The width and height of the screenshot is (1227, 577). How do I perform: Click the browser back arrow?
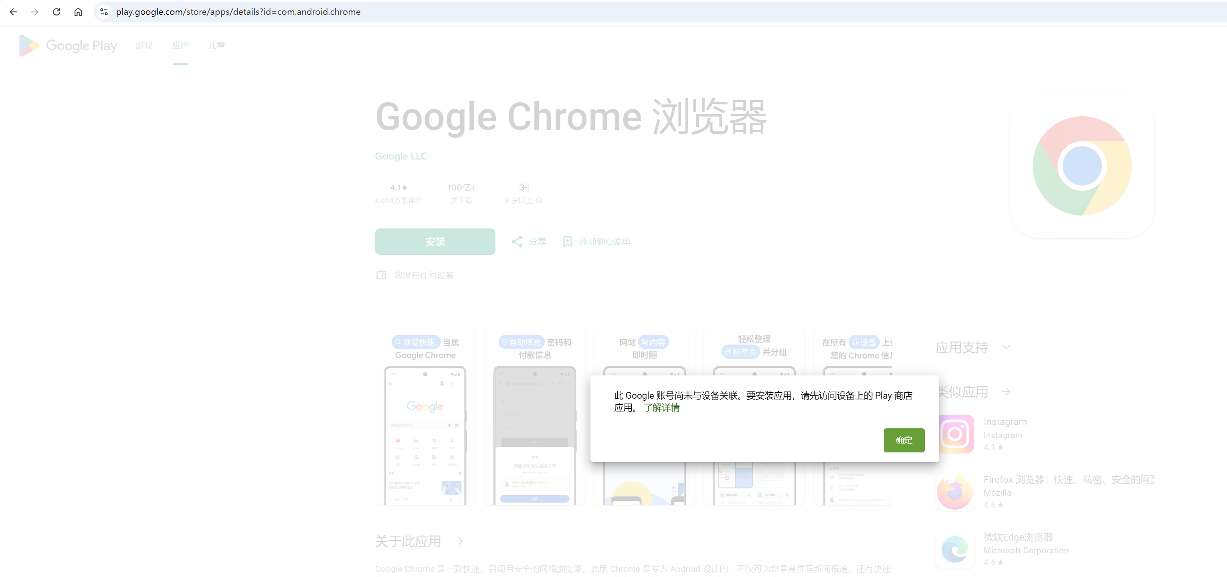[13, 12]
